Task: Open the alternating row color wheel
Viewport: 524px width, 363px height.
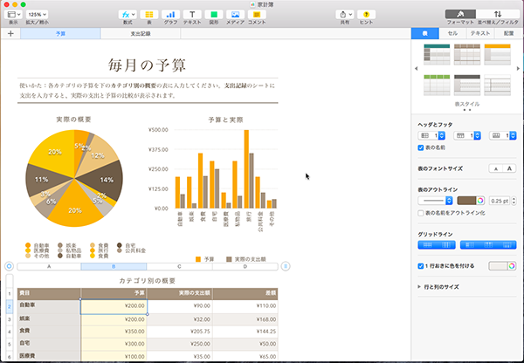Action: pyautogui.click(x=512, y=266)
